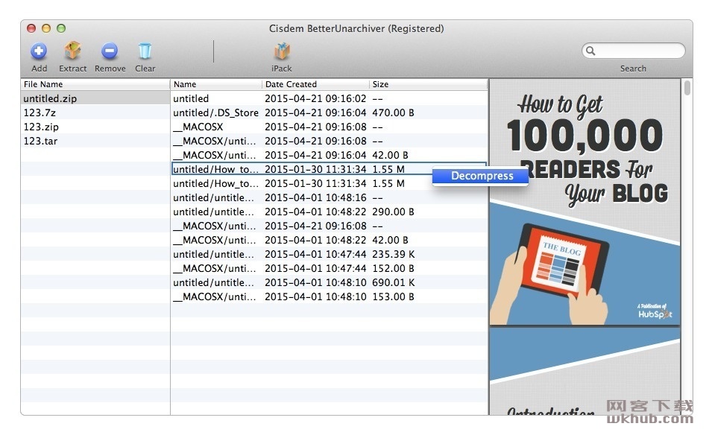Close the window with red button
Viewport: 712px width, 438px height.
tap(31, 28)
